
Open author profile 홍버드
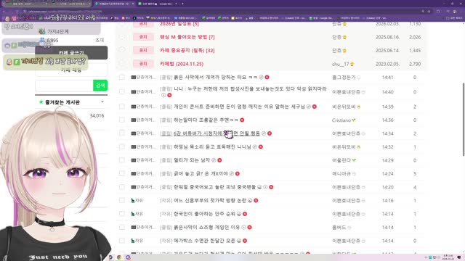[339, 227]
